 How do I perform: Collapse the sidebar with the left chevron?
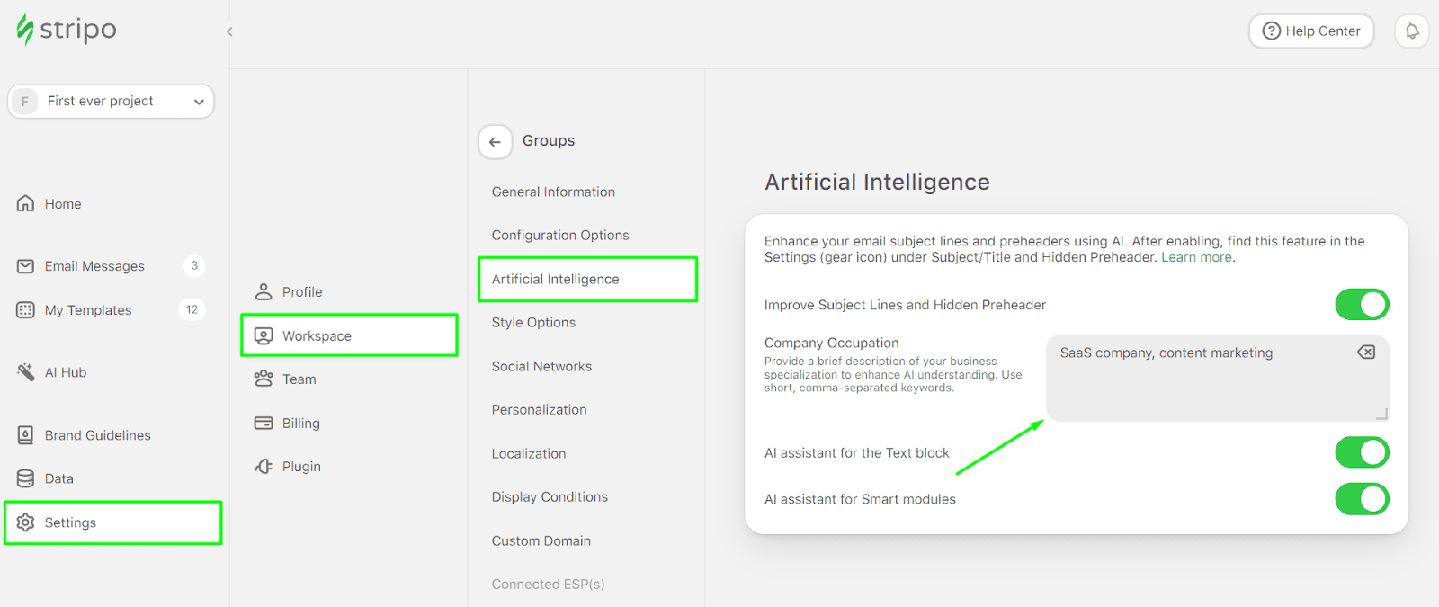pos(229,31)
